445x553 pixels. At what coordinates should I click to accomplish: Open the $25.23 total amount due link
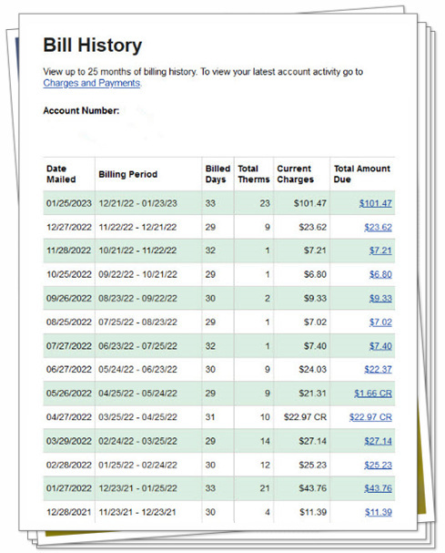click(378, 465)
